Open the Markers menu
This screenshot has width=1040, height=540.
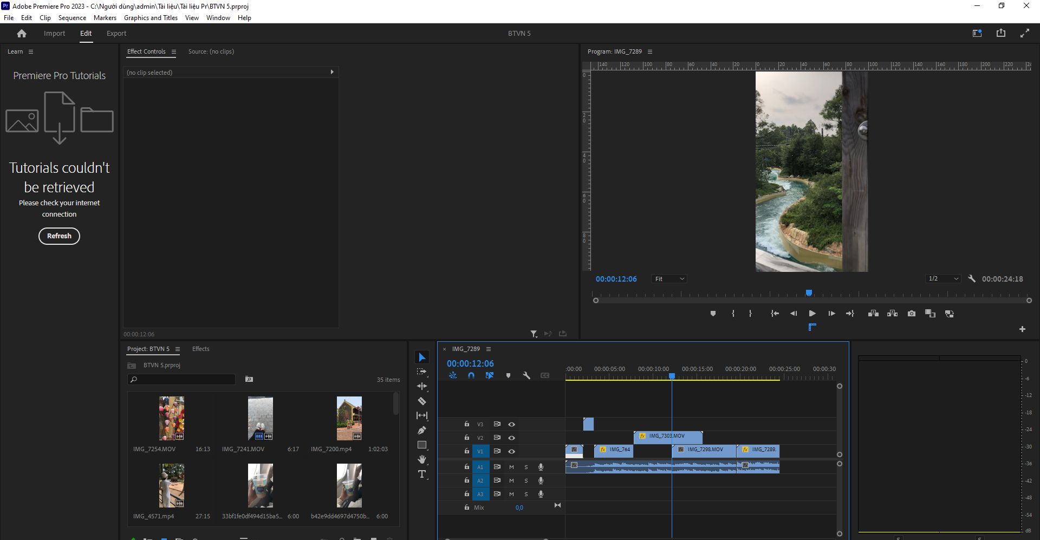(105, 18)
